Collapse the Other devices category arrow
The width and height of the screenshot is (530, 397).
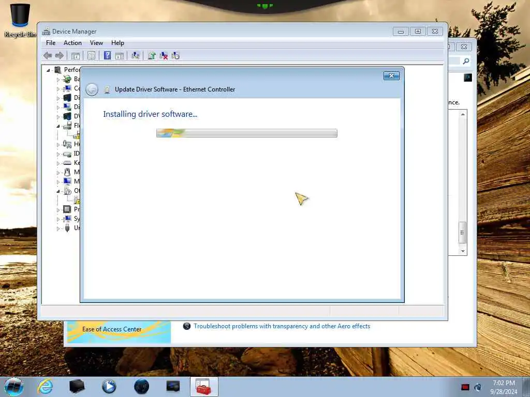coord(58,191)
